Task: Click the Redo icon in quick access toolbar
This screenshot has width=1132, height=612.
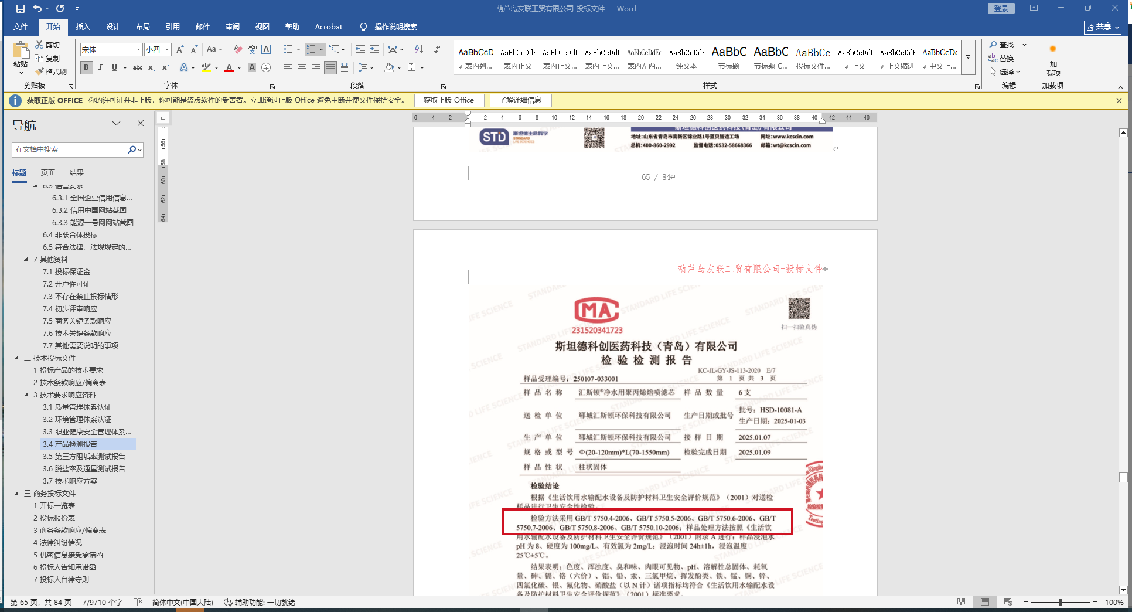Action: [60, 9]
